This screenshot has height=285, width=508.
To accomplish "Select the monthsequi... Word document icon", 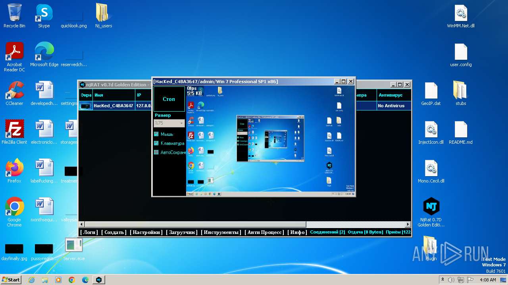I will click(x=44, y=210).
